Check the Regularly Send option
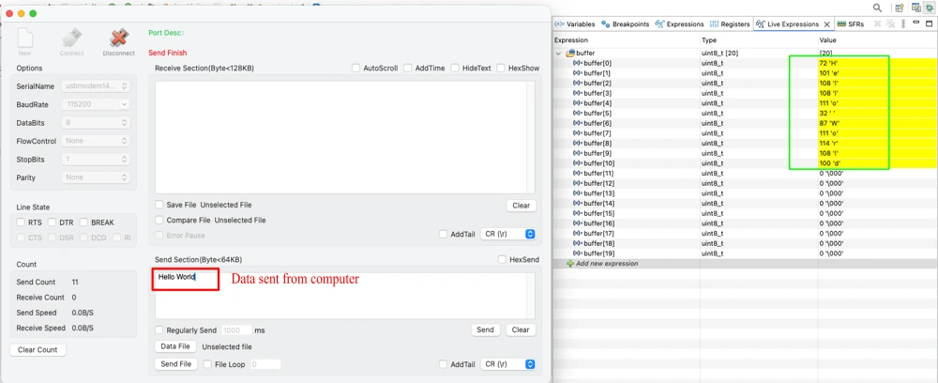 (159, 330)
